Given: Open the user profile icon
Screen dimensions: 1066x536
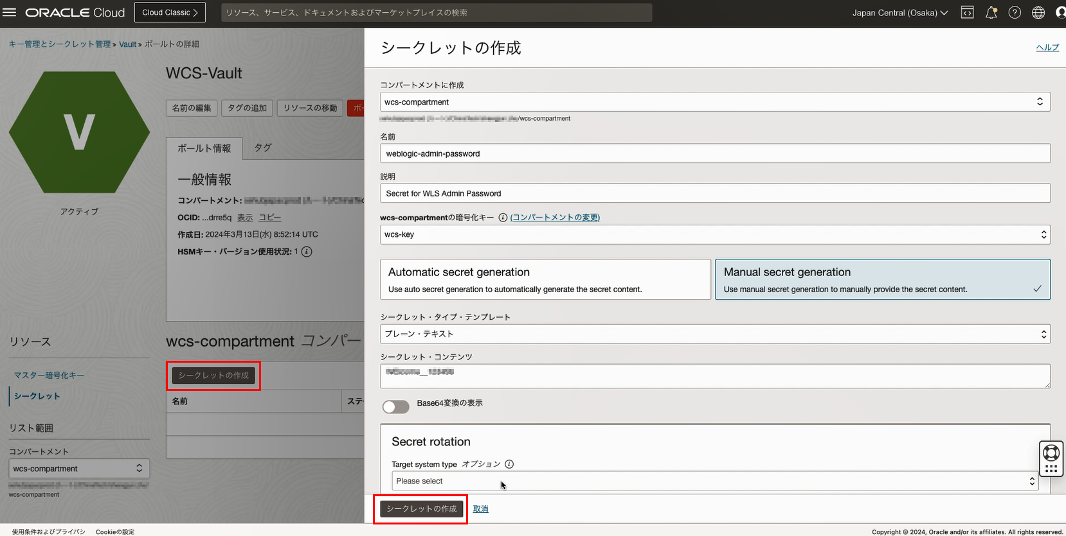Looking at the screenshot, I should tap(1061, 13).
